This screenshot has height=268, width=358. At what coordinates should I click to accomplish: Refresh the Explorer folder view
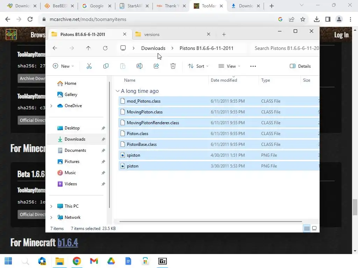[105, 48]
